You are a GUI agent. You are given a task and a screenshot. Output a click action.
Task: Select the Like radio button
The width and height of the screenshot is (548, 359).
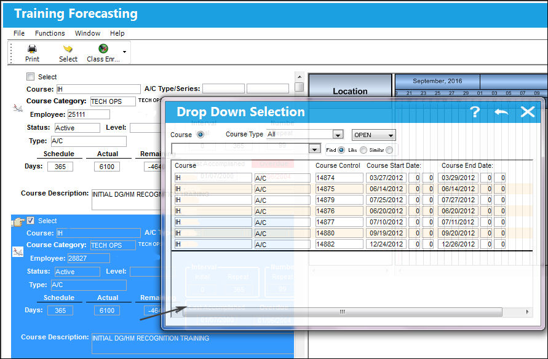pos(363,150)
